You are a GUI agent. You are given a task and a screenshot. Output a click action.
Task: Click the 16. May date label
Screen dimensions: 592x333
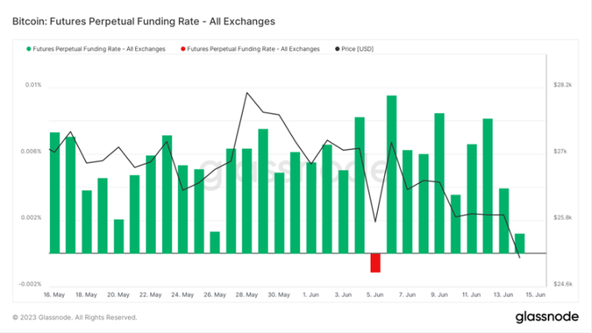pos(54,294)
